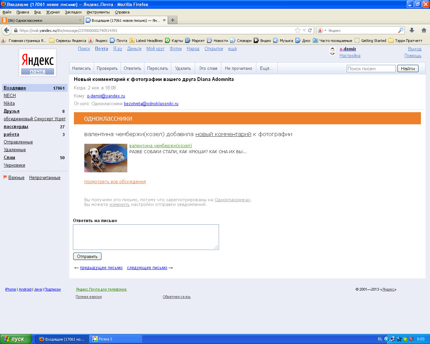Click Переслать to forward the letter

tap(158, 68)
